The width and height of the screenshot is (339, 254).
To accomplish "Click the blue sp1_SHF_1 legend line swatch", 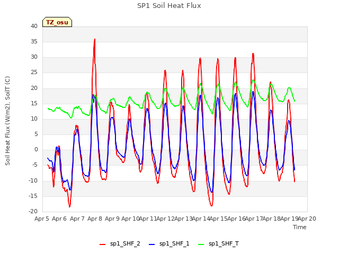I will (152, 244).
